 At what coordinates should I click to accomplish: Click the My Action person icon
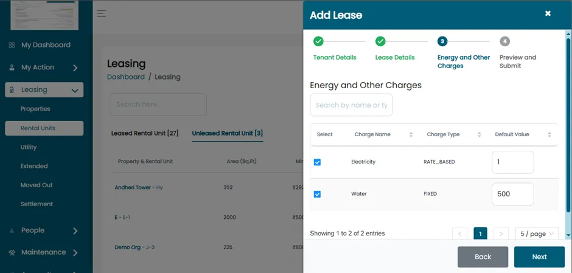pos(12,67)
